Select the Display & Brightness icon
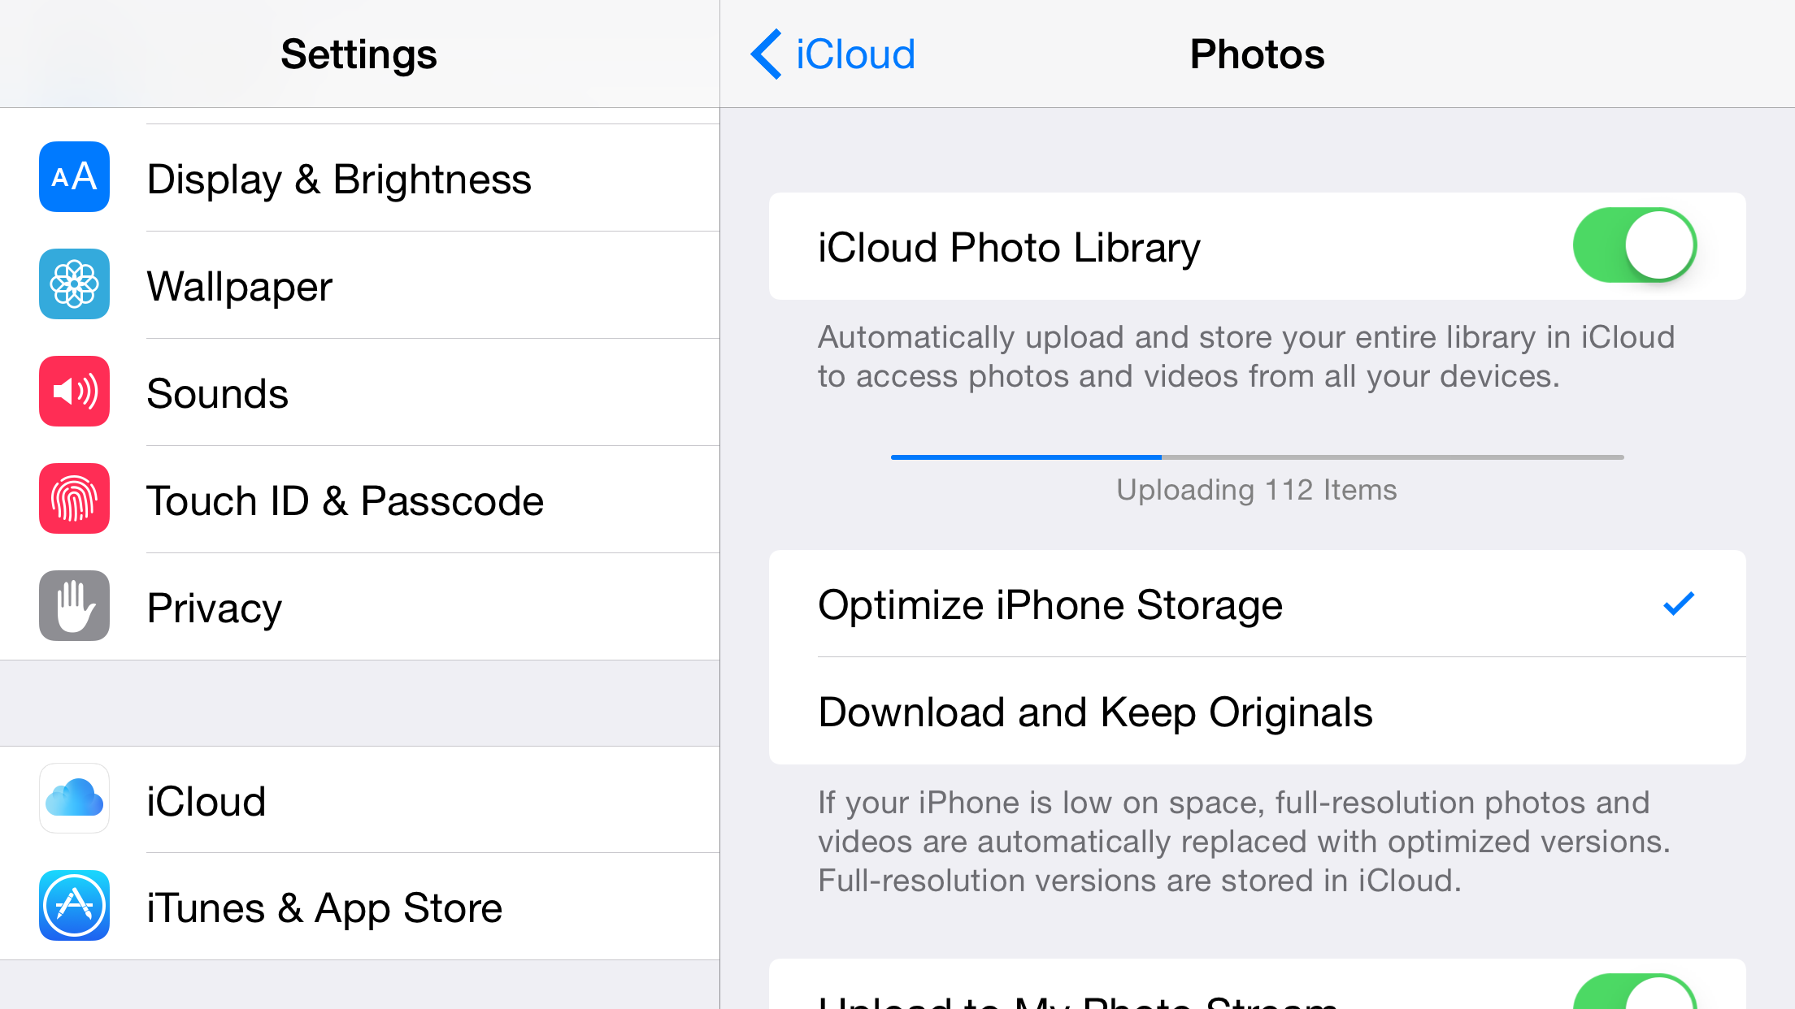The image size is (1795, 1009). coord(73,177)
